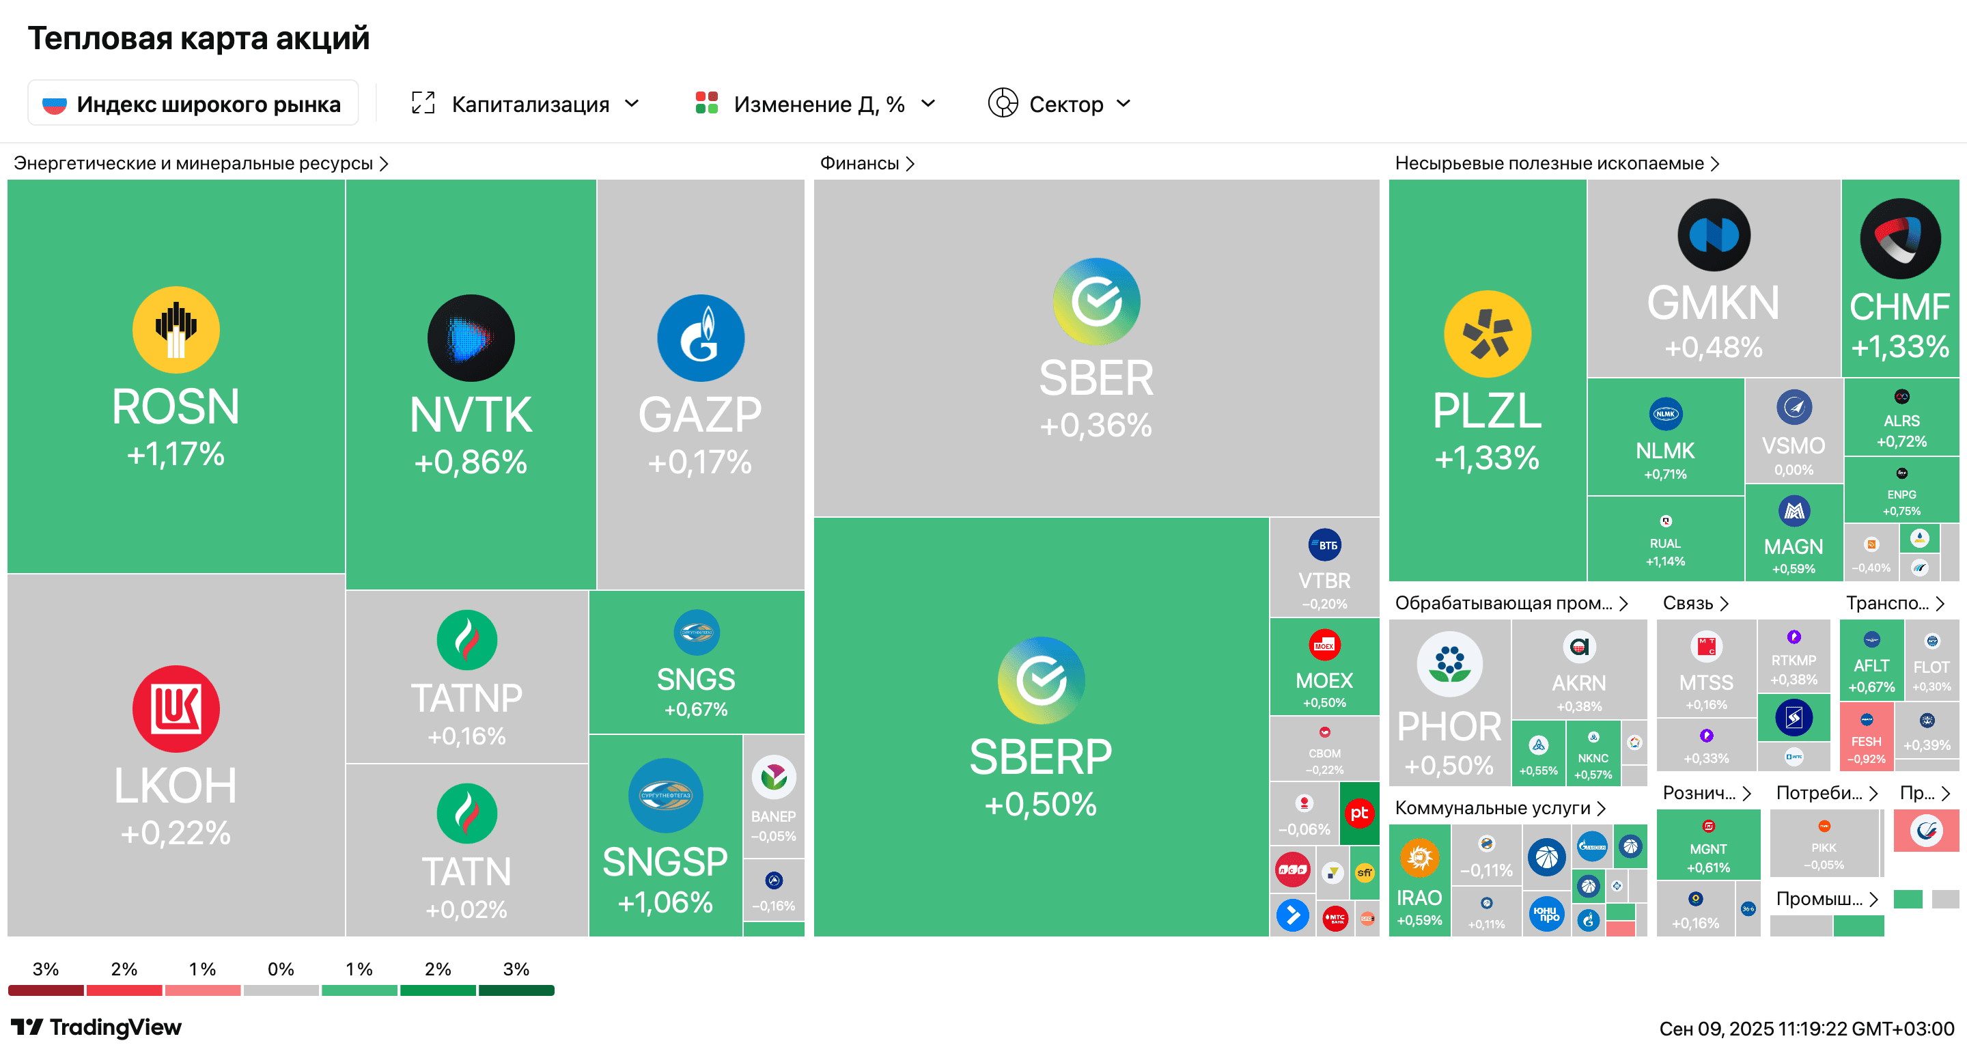Open the Коммунальные услуги sector link
1967x1056 pixels.
coord(1500,808)
